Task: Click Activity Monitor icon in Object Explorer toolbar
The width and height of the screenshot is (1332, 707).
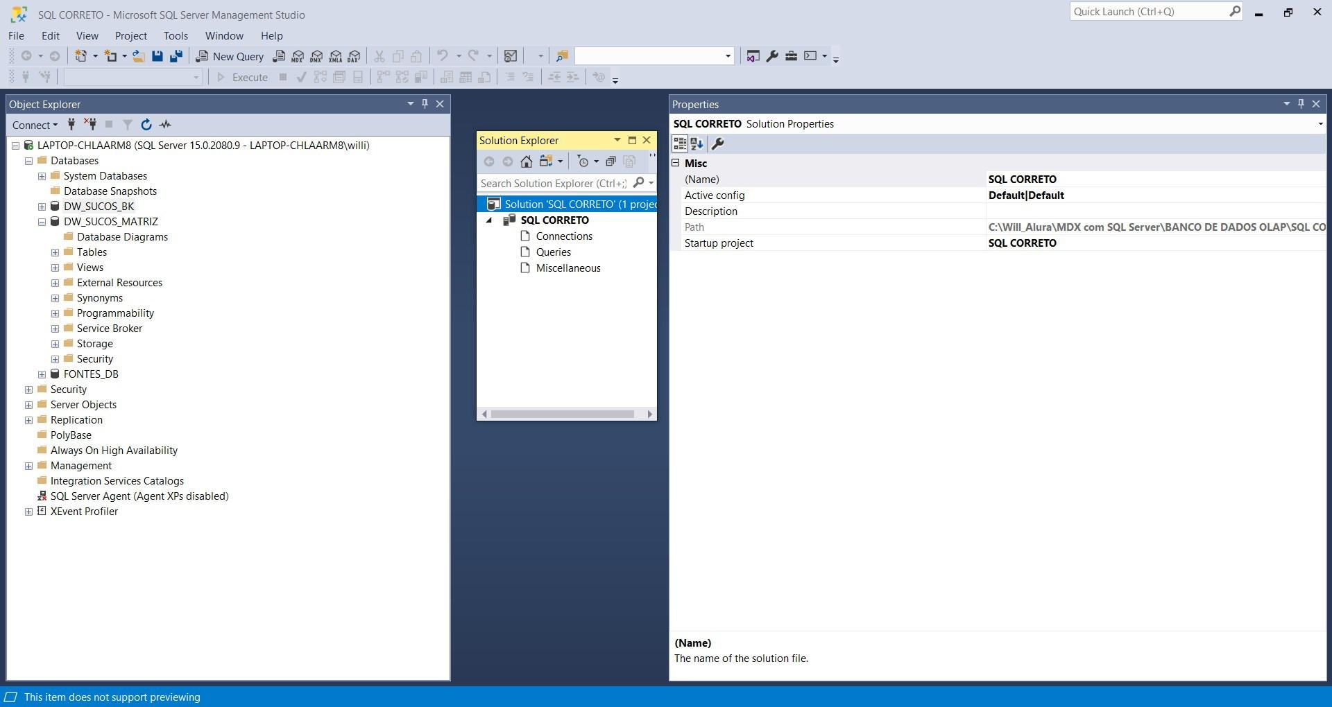Action: coord(165,125)
